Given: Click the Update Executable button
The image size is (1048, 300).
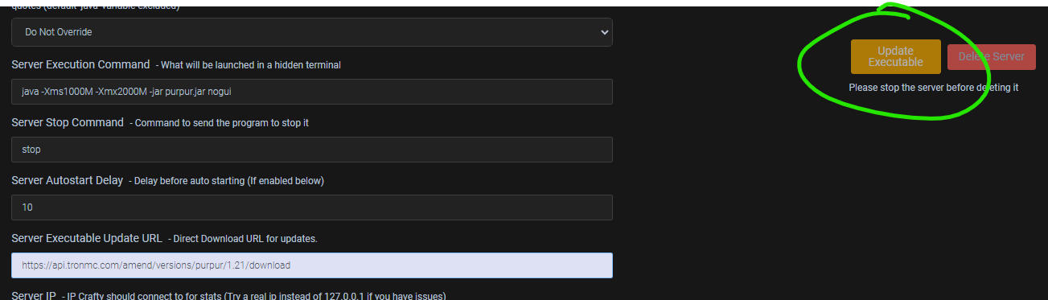Looking at the screenshot, I should [895, 56].
